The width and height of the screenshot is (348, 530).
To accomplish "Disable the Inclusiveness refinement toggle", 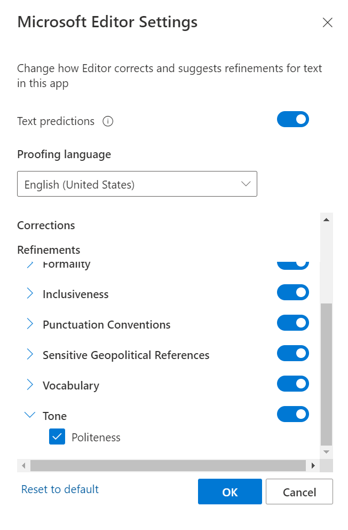I will coord(292,292).
